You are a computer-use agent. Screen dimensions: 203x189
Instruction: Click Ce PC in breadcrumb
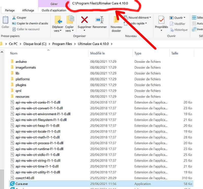(x=13, y=44)
